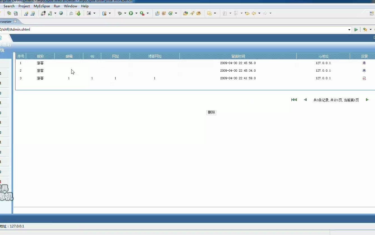Expand the New Java Class dropdown arrow
Viewport: 375px width, 235px height.
pyautogui.click(x=176, y=13)
